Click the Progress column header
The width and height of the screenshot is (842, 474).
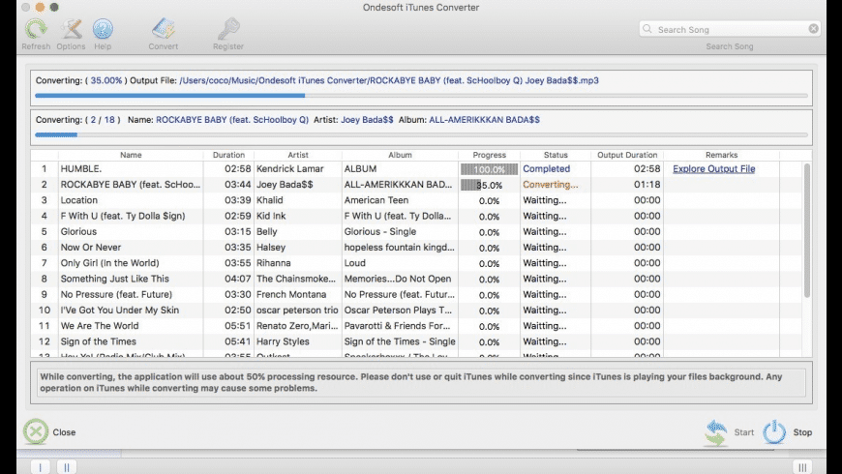tap(489, 155)
